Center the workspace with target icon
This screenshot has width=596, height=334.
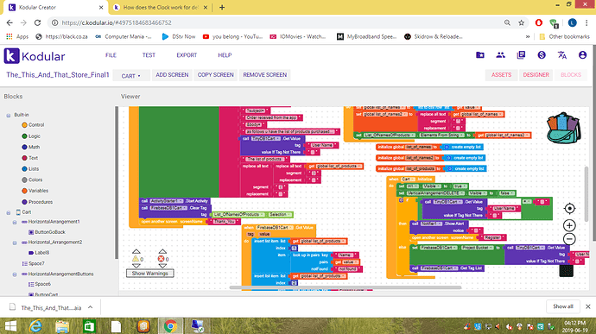coord(569,208)
